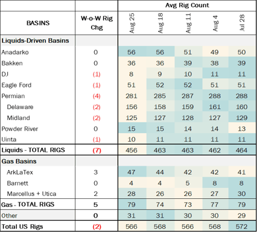Select the Anadarko row label
This screenshot has width=257, height=232.
click(x=15, y=52)
